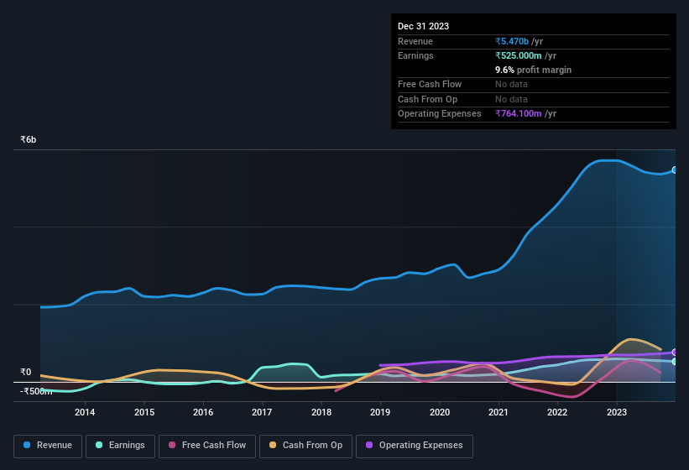The height and width of the screenshot is (470, 689).
Task: Click the 2018 x-axis label
Action: 321,412
